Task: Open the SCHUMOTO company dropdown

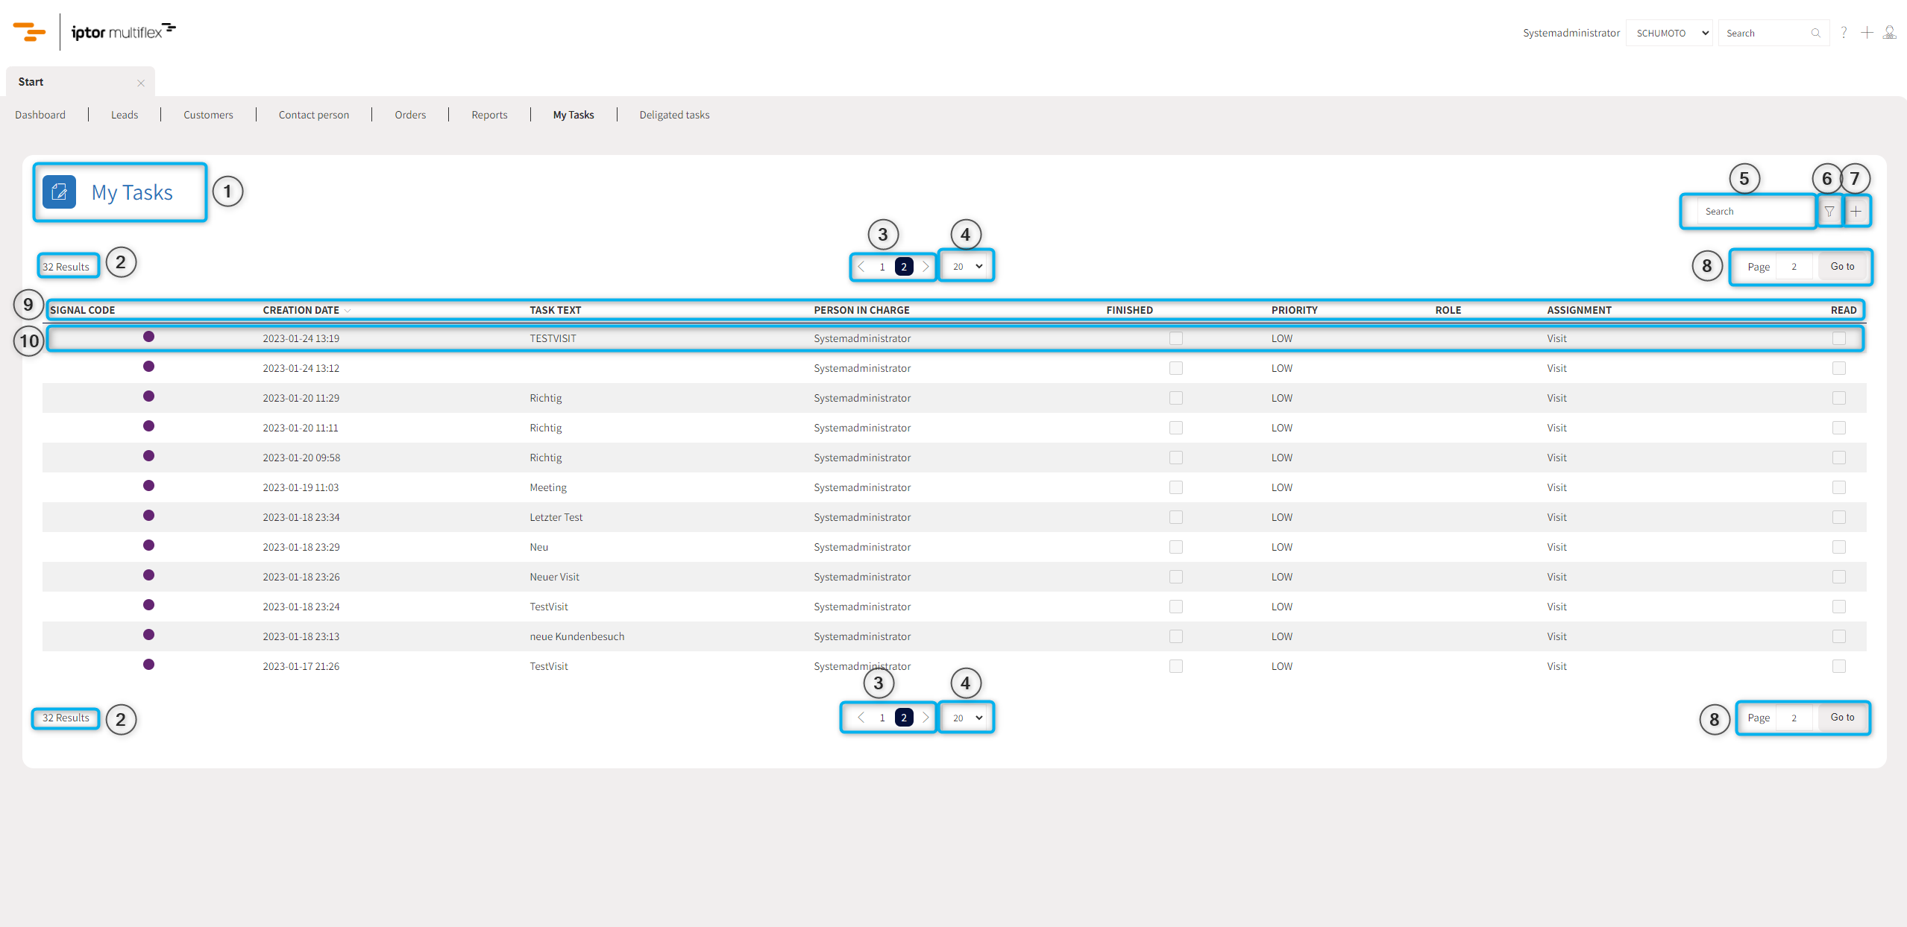Action: [x=1668, y=33]
